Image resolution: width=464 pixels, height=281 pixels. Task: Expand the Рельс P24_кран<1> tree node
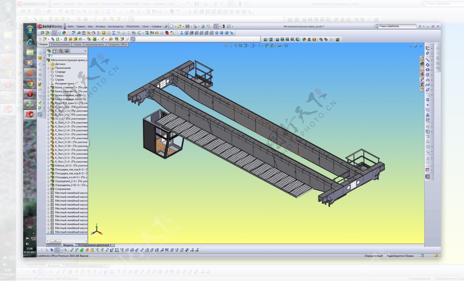coord(48,103)
